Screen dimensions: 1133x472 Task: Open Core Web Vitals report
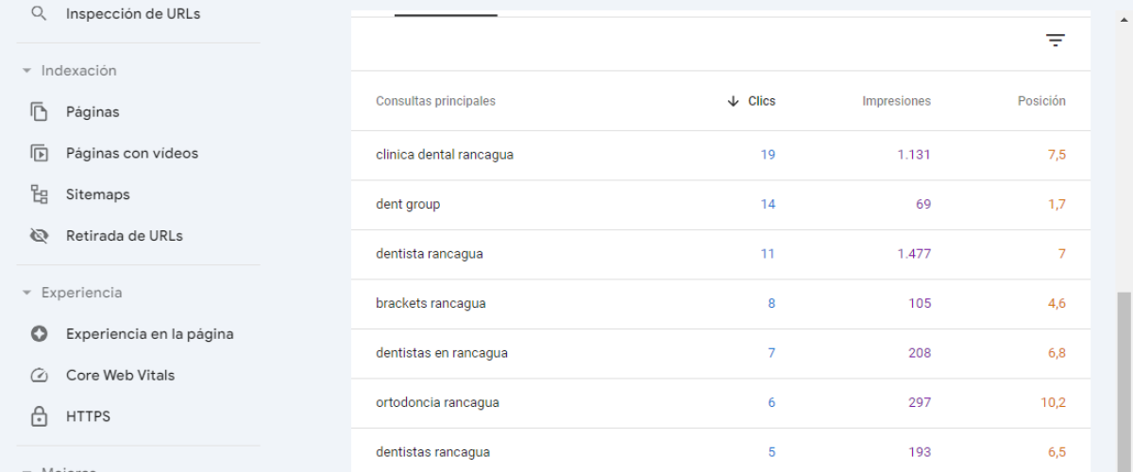121,375
